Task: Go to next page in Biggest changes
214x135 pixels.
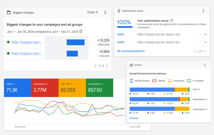Action: click(107, 66)
